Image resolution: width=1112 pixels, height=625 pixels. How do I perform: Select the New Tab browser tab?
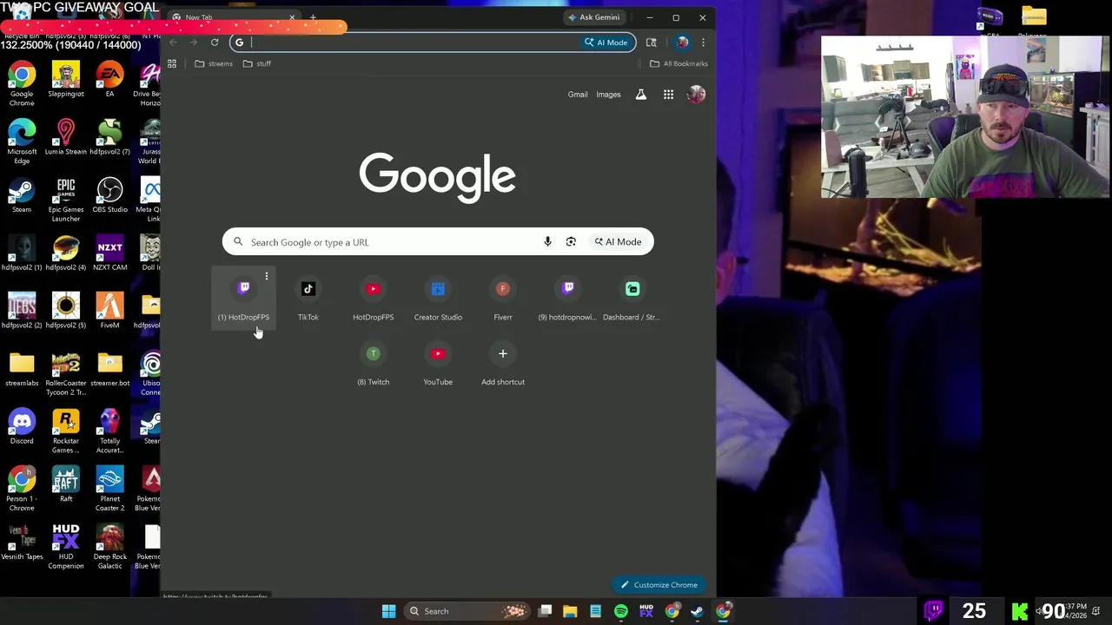coord(234,17)
